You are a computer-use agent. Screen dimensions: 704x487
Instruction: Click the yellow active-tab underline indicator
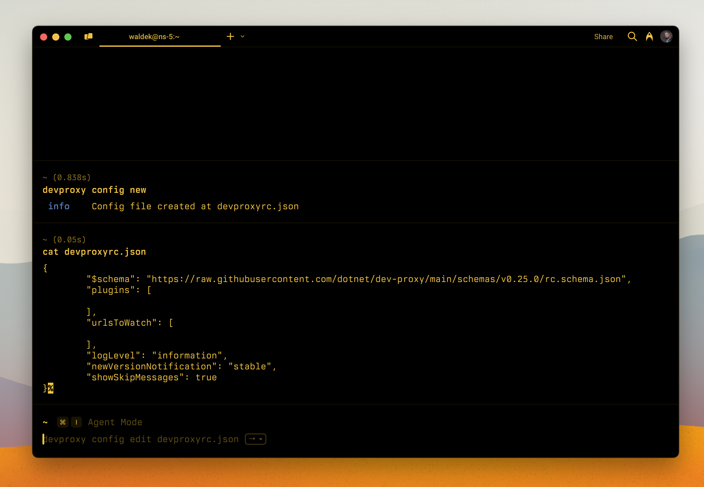click(x=160, y=45)
